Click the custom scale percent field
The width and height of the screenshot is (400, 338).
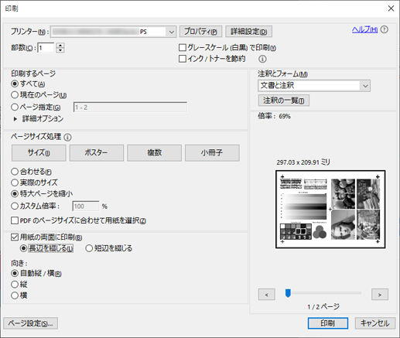[86, 207]
